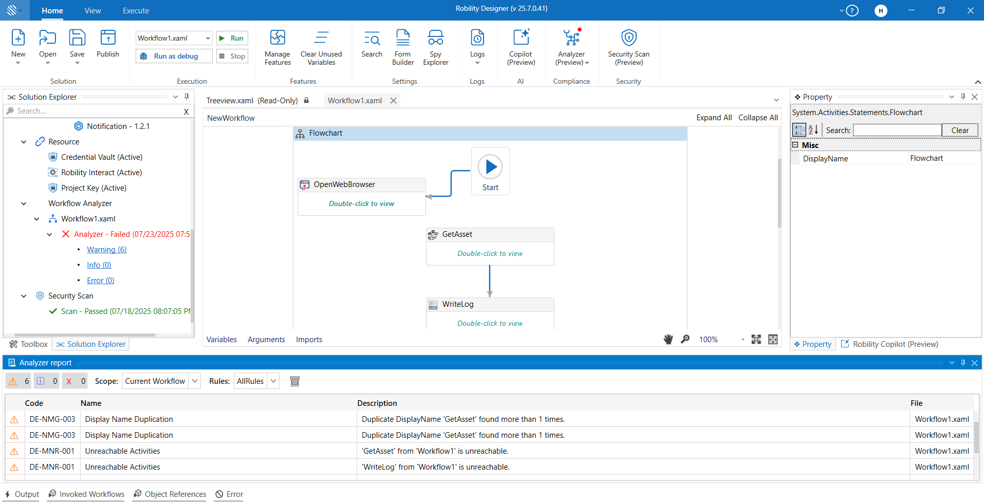Save the workflow using the Save icon

(x=77, y=38)
